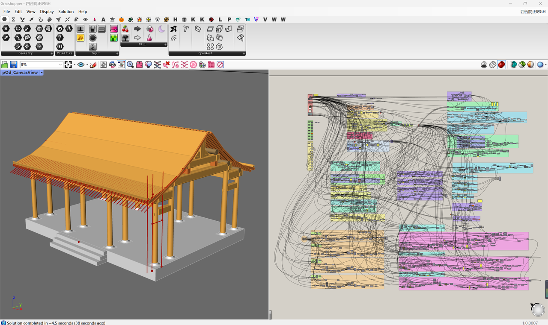The image size is (548, 325).
Task: Choose the green Colour Swatch component icon
Action: (114, 38)
